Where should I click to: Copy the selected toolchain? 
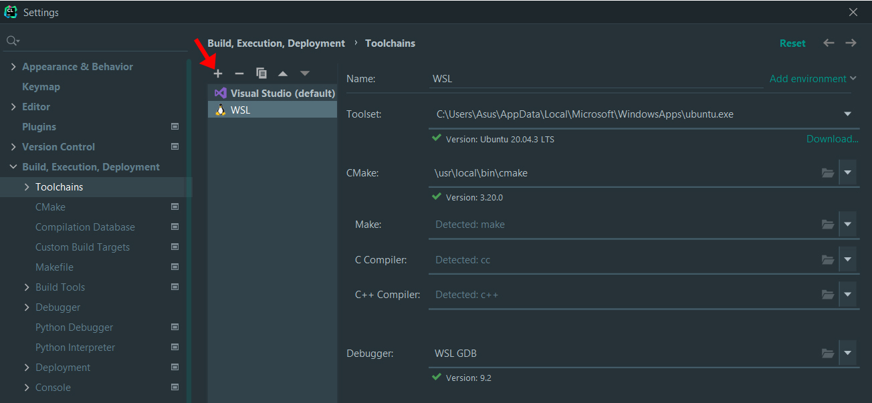[261, 73]
